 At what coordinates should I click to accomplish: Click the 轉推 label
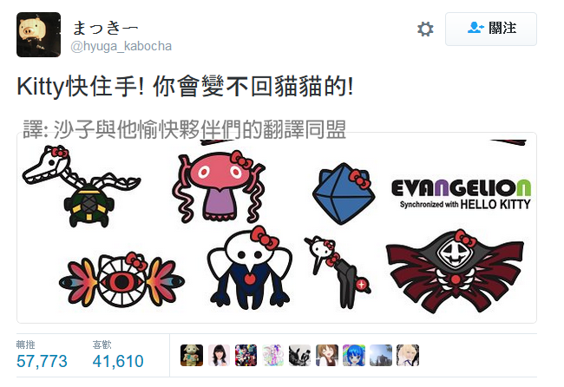point(25,344)
